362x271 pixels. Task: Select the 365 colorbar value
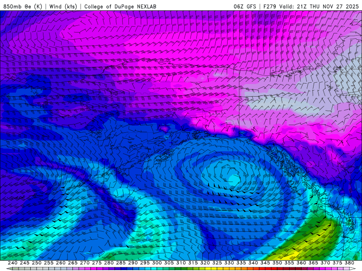(313, 263)
